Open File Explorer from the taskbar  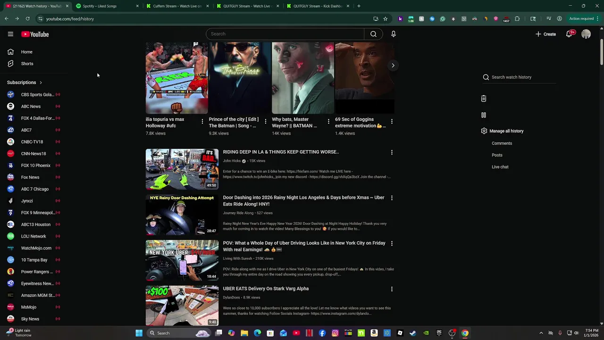(x=244, y=333)
